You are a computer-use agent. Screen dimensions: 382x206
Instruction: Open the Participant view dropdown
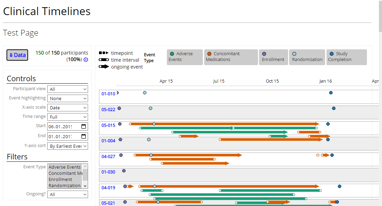[67, 89]
